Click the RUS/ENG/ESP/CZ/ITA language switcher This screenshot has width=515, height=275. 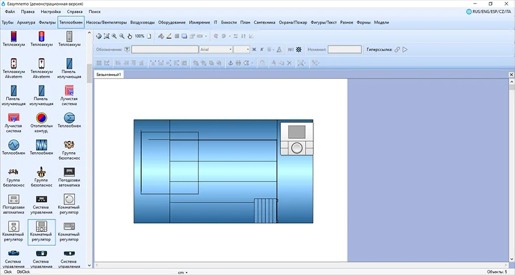(x=493, y=11)
